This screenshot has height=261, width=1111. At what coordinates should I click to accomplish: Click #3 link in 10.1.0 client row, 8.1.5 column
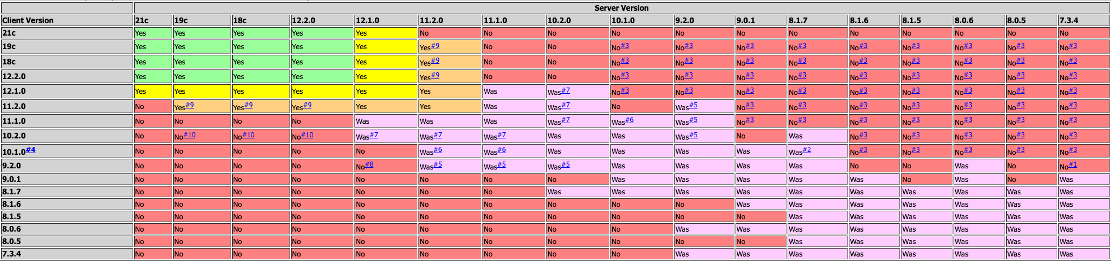click(916, 150)
